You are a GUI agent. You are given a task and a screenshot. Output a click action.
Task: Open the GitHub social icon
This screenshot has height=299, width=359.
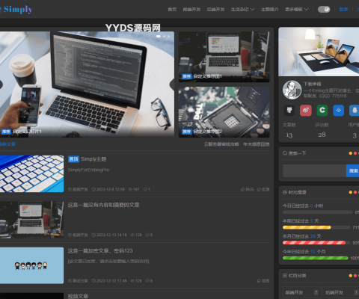(289, 111)
